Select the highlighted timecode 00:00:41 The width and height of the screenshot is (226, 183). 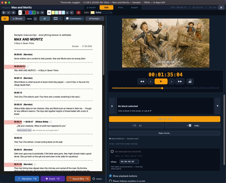click(x=18, y=122)
